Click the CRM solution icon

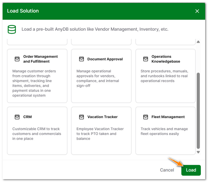(17, 117)
